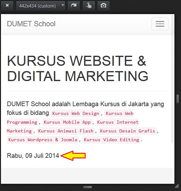Toggle touch event simulation

(89, 6)
